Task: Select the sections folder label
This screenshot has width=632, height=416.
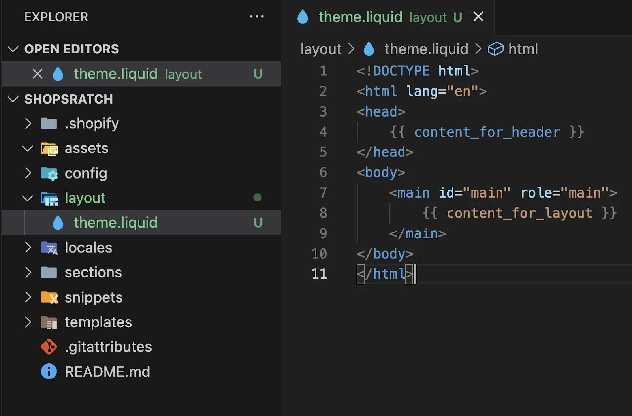Action: 93,273
